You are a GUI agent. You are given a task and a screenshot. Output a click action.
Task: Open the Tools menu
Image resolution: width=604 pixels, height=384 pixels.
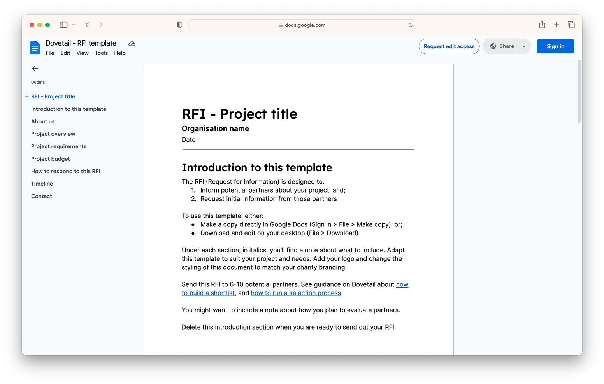coord(101,53)
